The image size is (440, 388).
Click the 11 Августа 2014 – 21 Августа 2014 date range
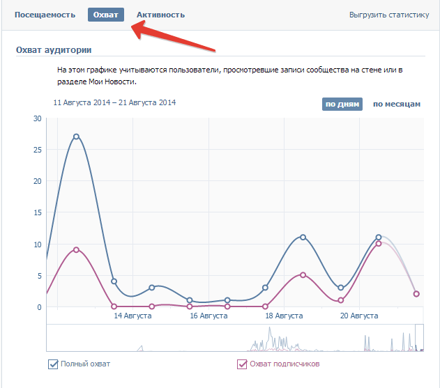coord(114,102)
